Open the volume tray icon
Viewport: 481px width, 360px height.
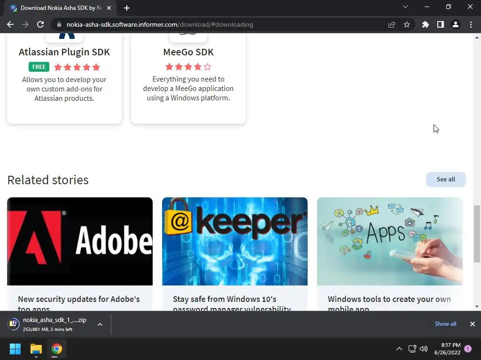click(x=424, y=349)
